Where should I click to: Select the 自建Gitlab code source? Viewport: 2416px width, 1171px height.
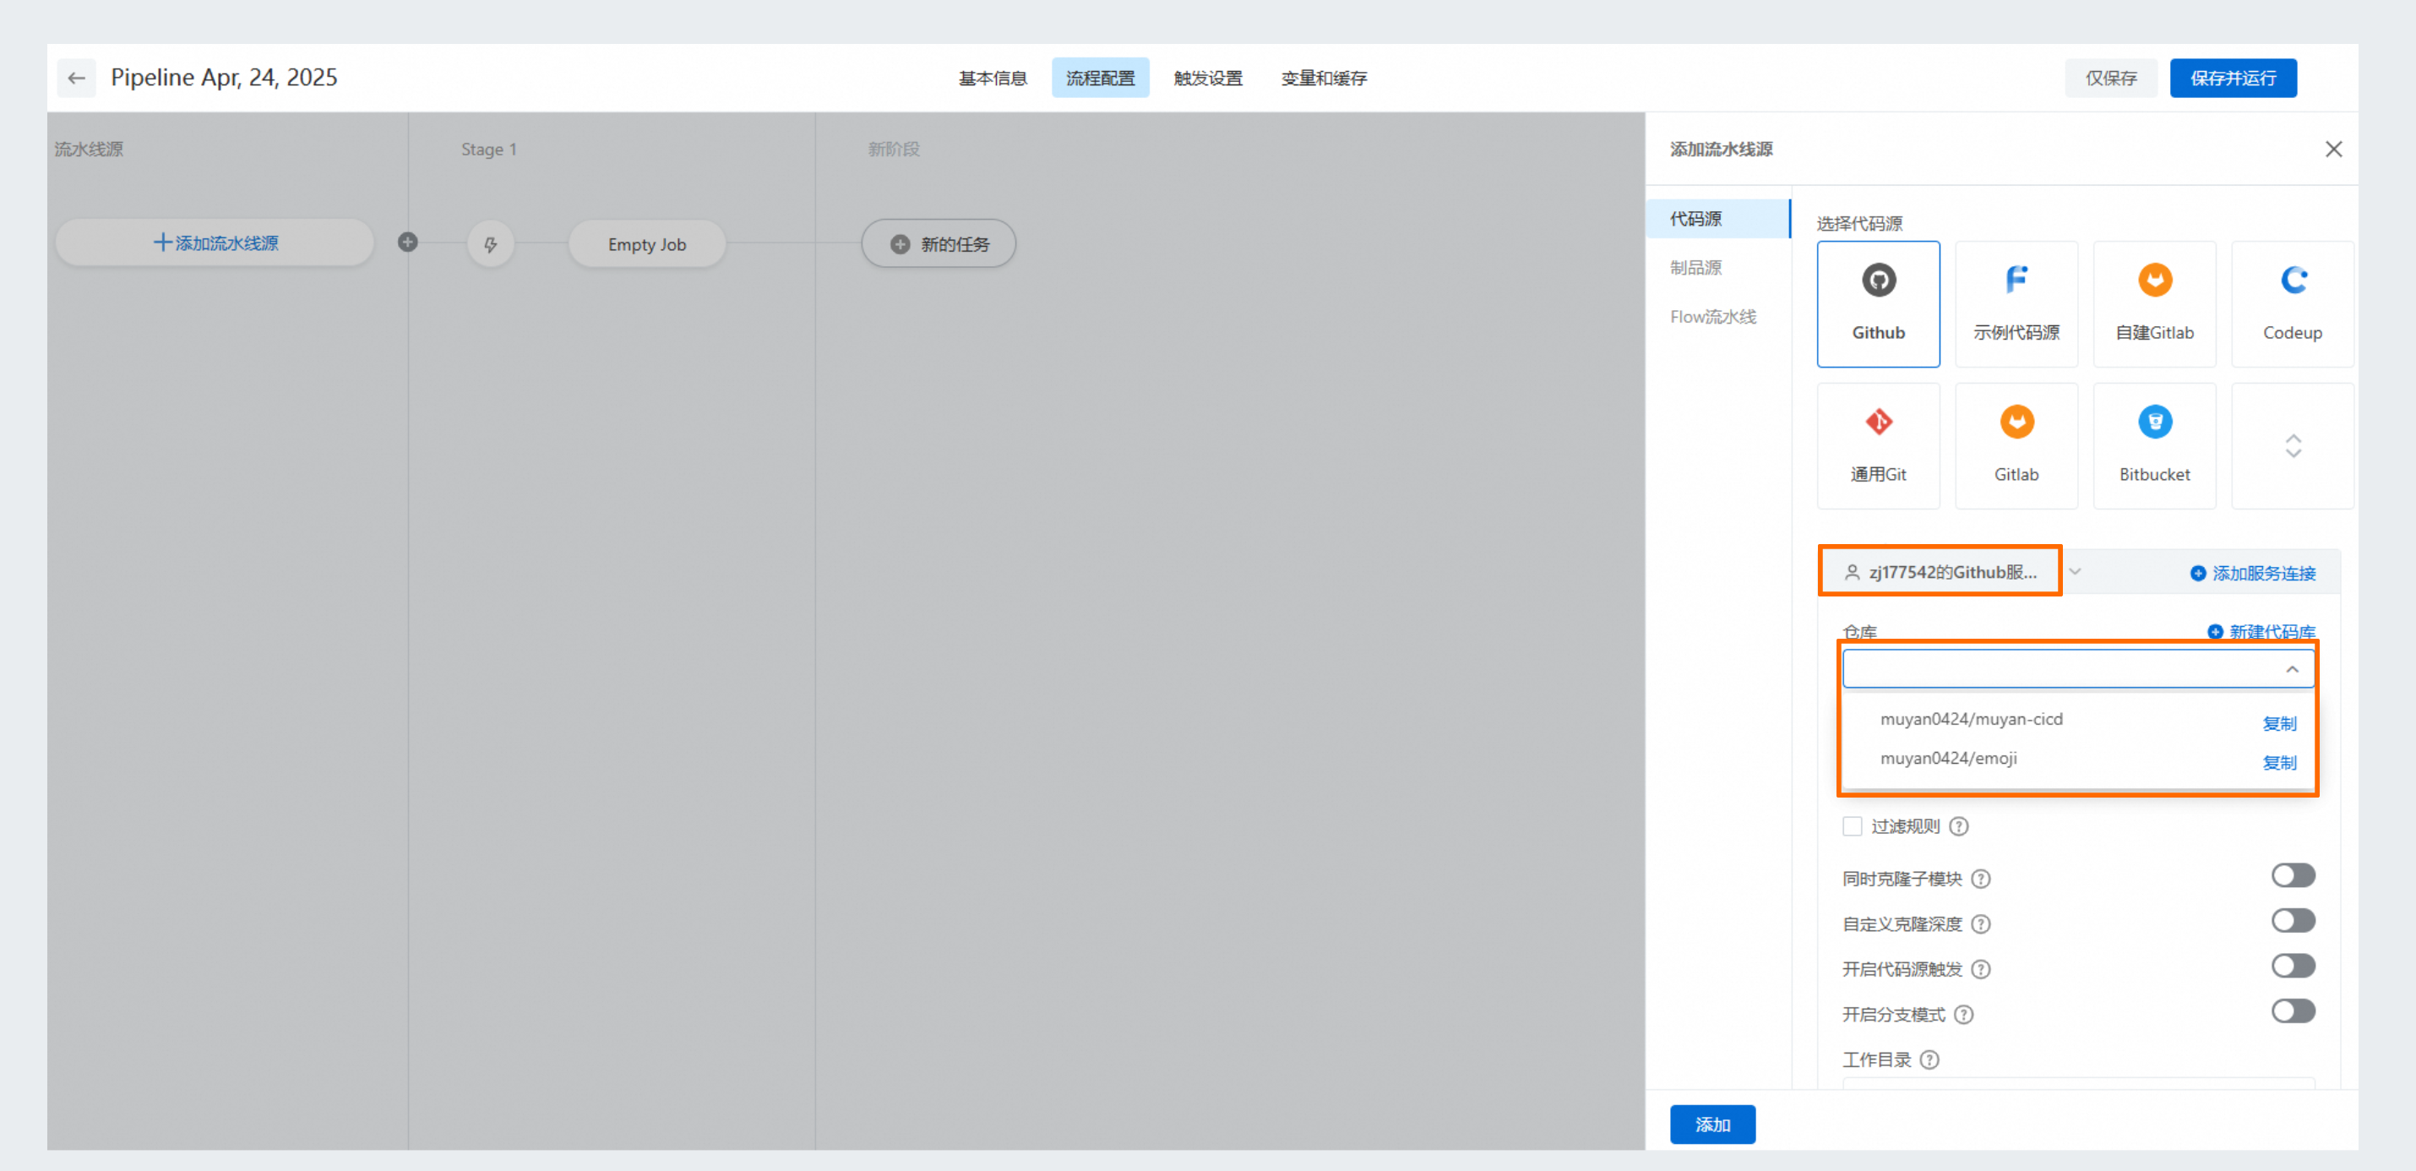[x=2154, y=304]
